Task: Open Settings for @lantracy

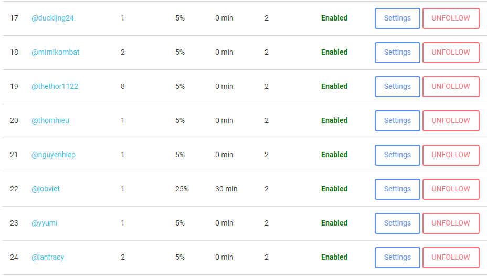Action: coord(397,257)
